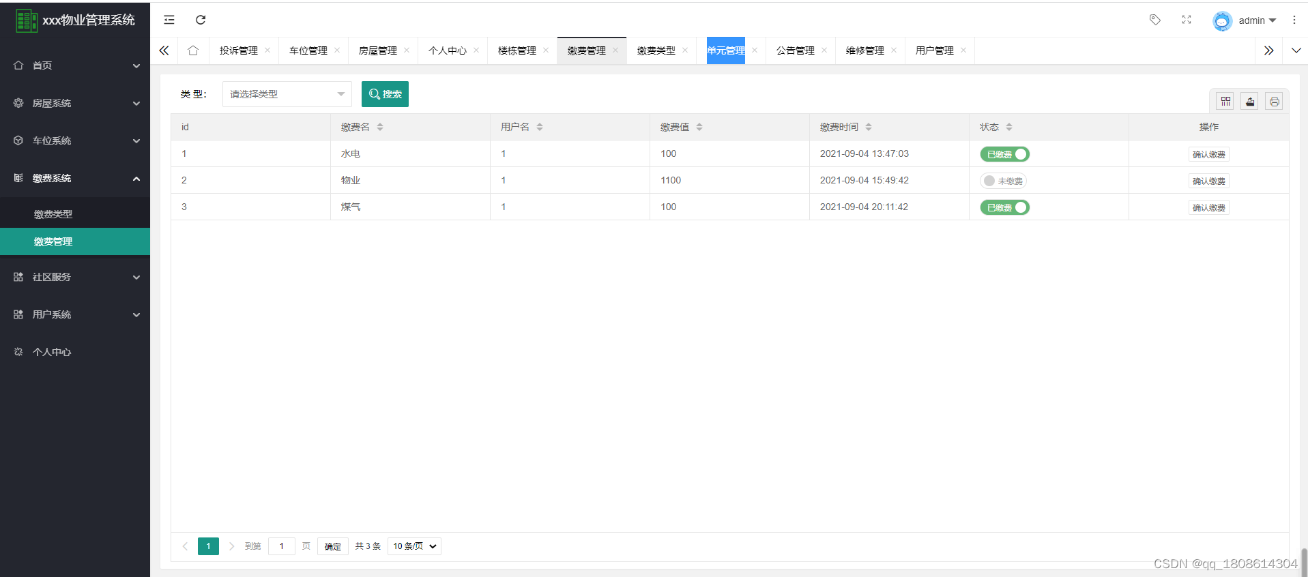Open the 请选择类型 dropdown
The width and height of the screenshot is (1308, 577).
(x=287, y=94)
